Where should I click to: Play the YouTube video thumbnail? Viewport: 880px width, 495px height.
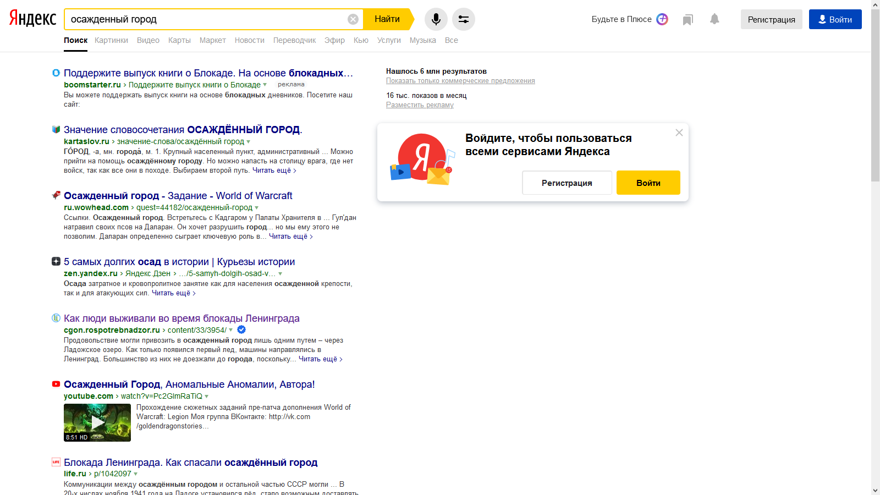[97, 422]
